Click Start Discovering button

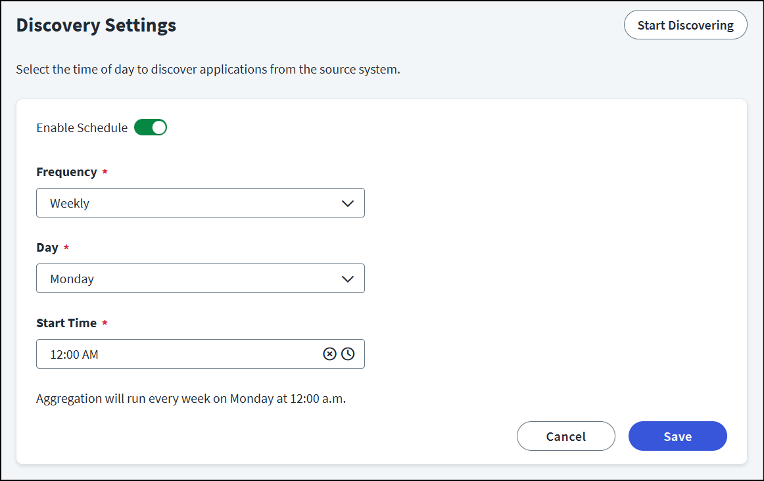(x=685, y=25)
